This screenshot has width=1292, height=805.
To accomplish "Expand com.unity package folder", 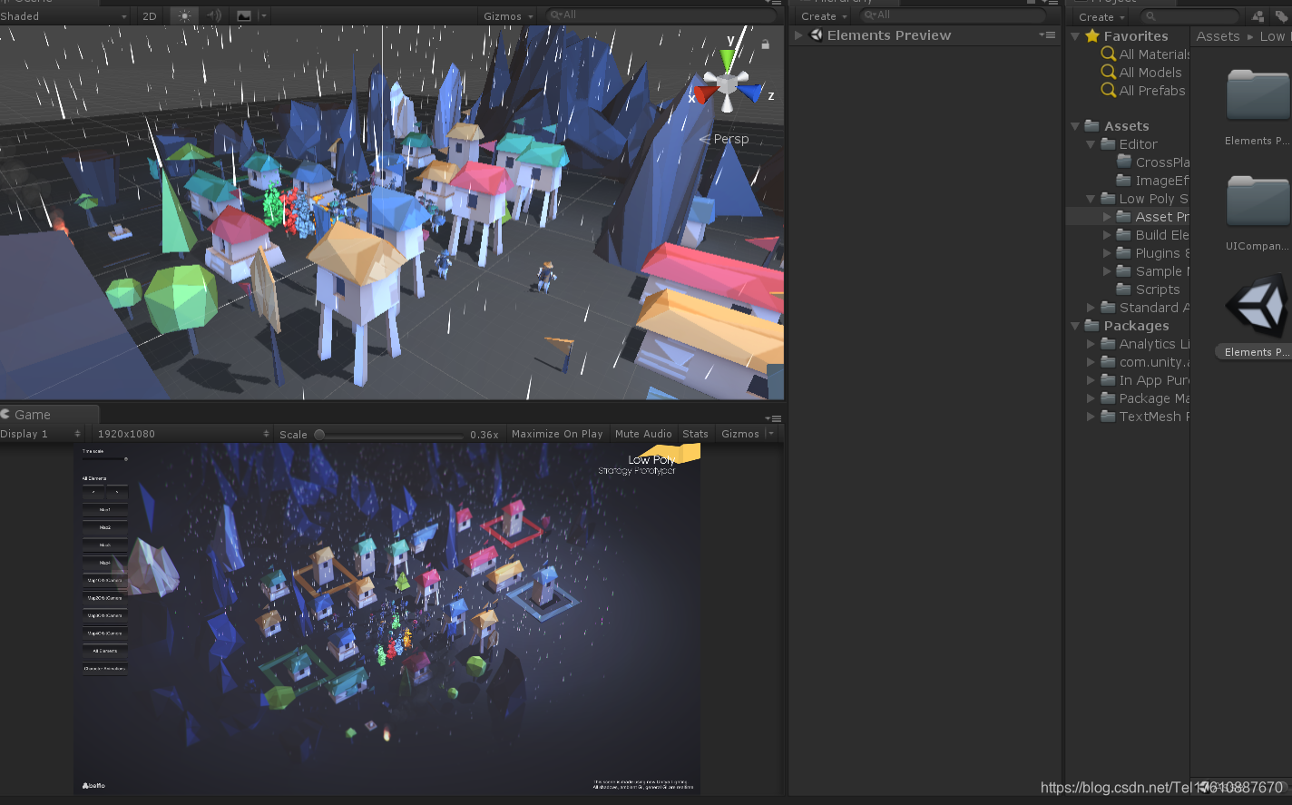I will [1091, 362].
